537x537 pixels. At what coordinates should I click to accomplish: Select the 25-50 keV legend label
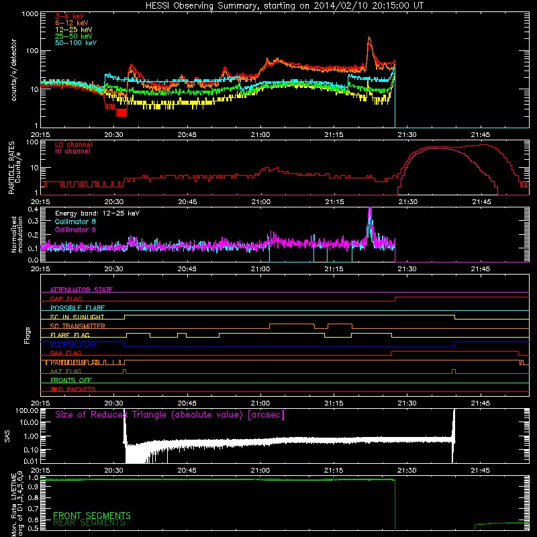point(74,36)
